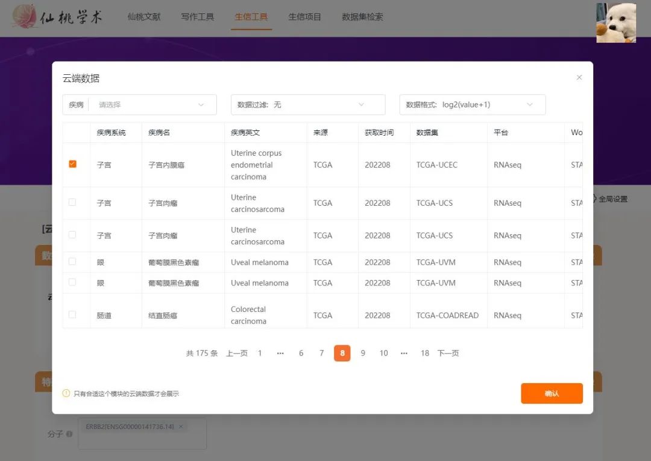Click the info icon beside 分子
The height and width of the screenshot is (461, 651).
69,434
